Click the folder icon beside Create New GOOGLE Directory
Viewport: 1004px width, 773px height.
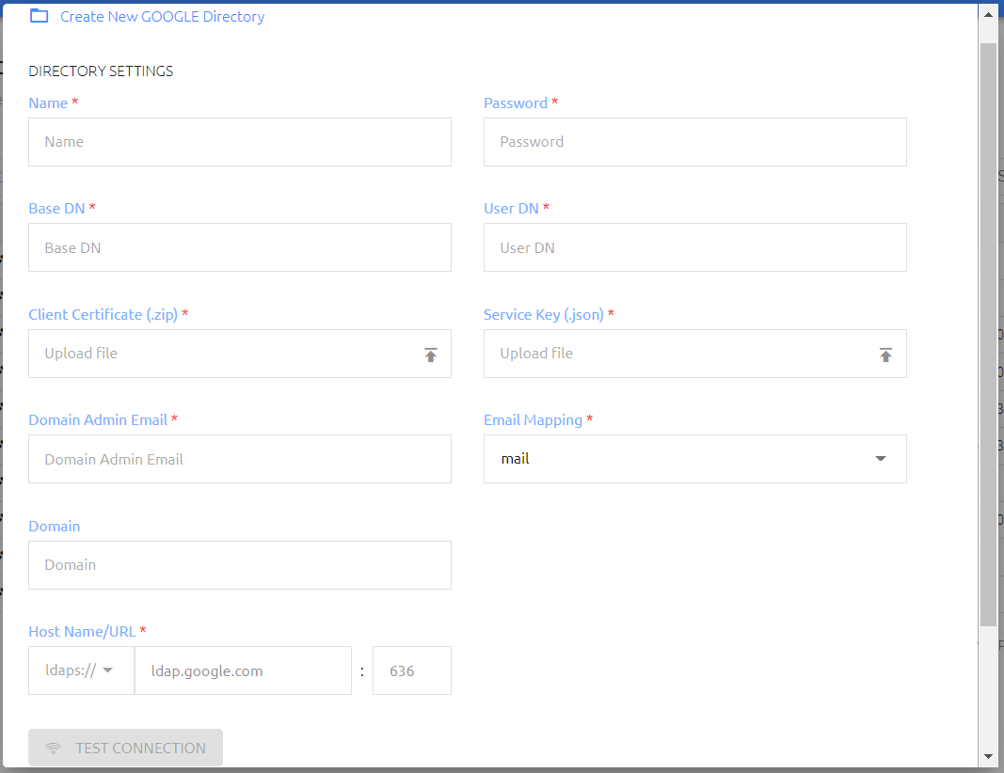pos(40,16)
